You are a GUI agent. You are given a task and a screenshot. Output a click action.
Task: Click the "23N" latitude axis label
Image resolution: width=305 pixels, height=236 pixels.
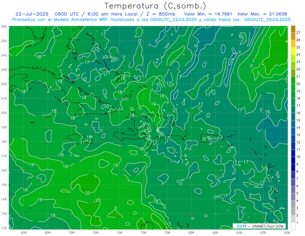pos(4,70)
